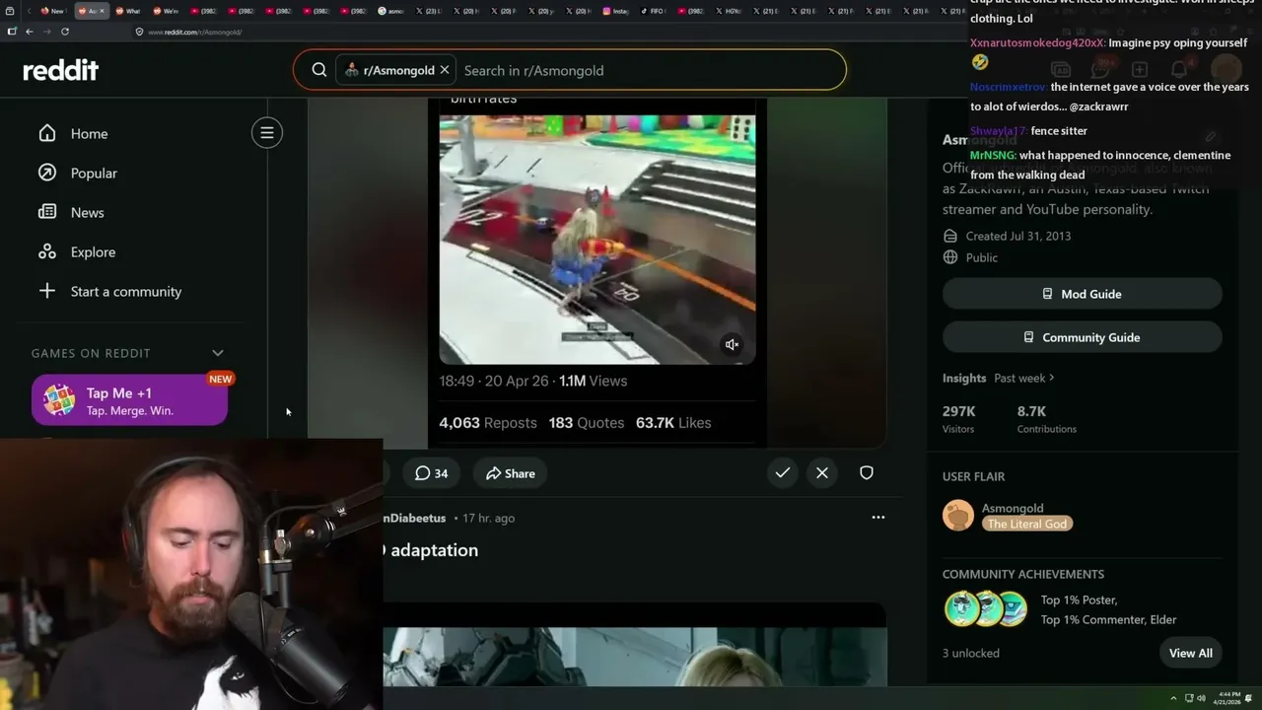Image resolution: width=1262 pixels, height=710 pixels.
Task: Open the Home feed icon
Action: pos(47,133)
